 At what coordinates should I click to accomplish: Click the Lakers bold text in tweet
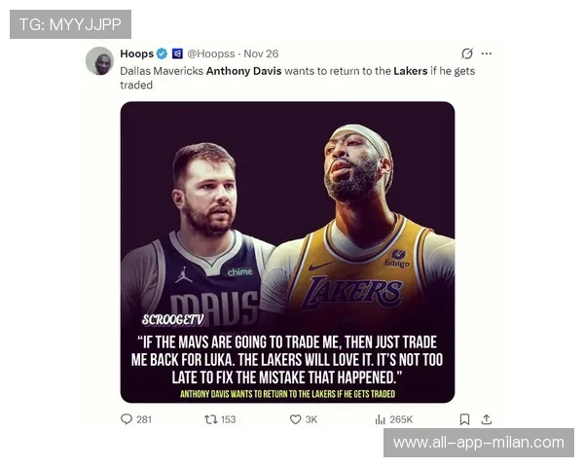(411, 71)
